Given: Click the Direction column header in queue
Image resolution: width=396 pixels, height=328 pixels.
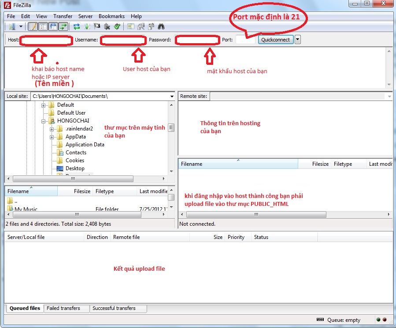Looking at the screenshot, I should coord(97,237).
